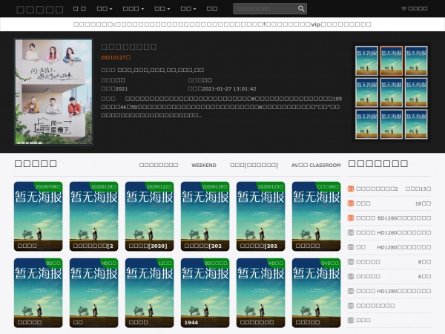Click the gray 04 rank badge
This screenshot has width=445, height=334.
point(351,232)
